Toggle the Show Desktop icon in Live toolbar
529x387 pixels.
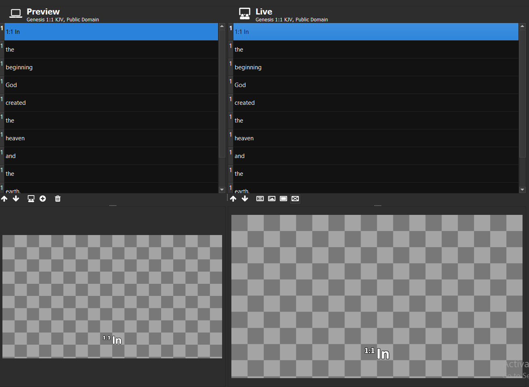[295, 199]
